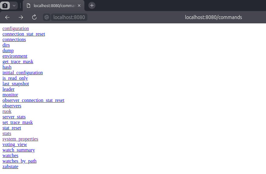Close the localhost:8080/commands tab
Screen dimensions: 266x174
79,6
